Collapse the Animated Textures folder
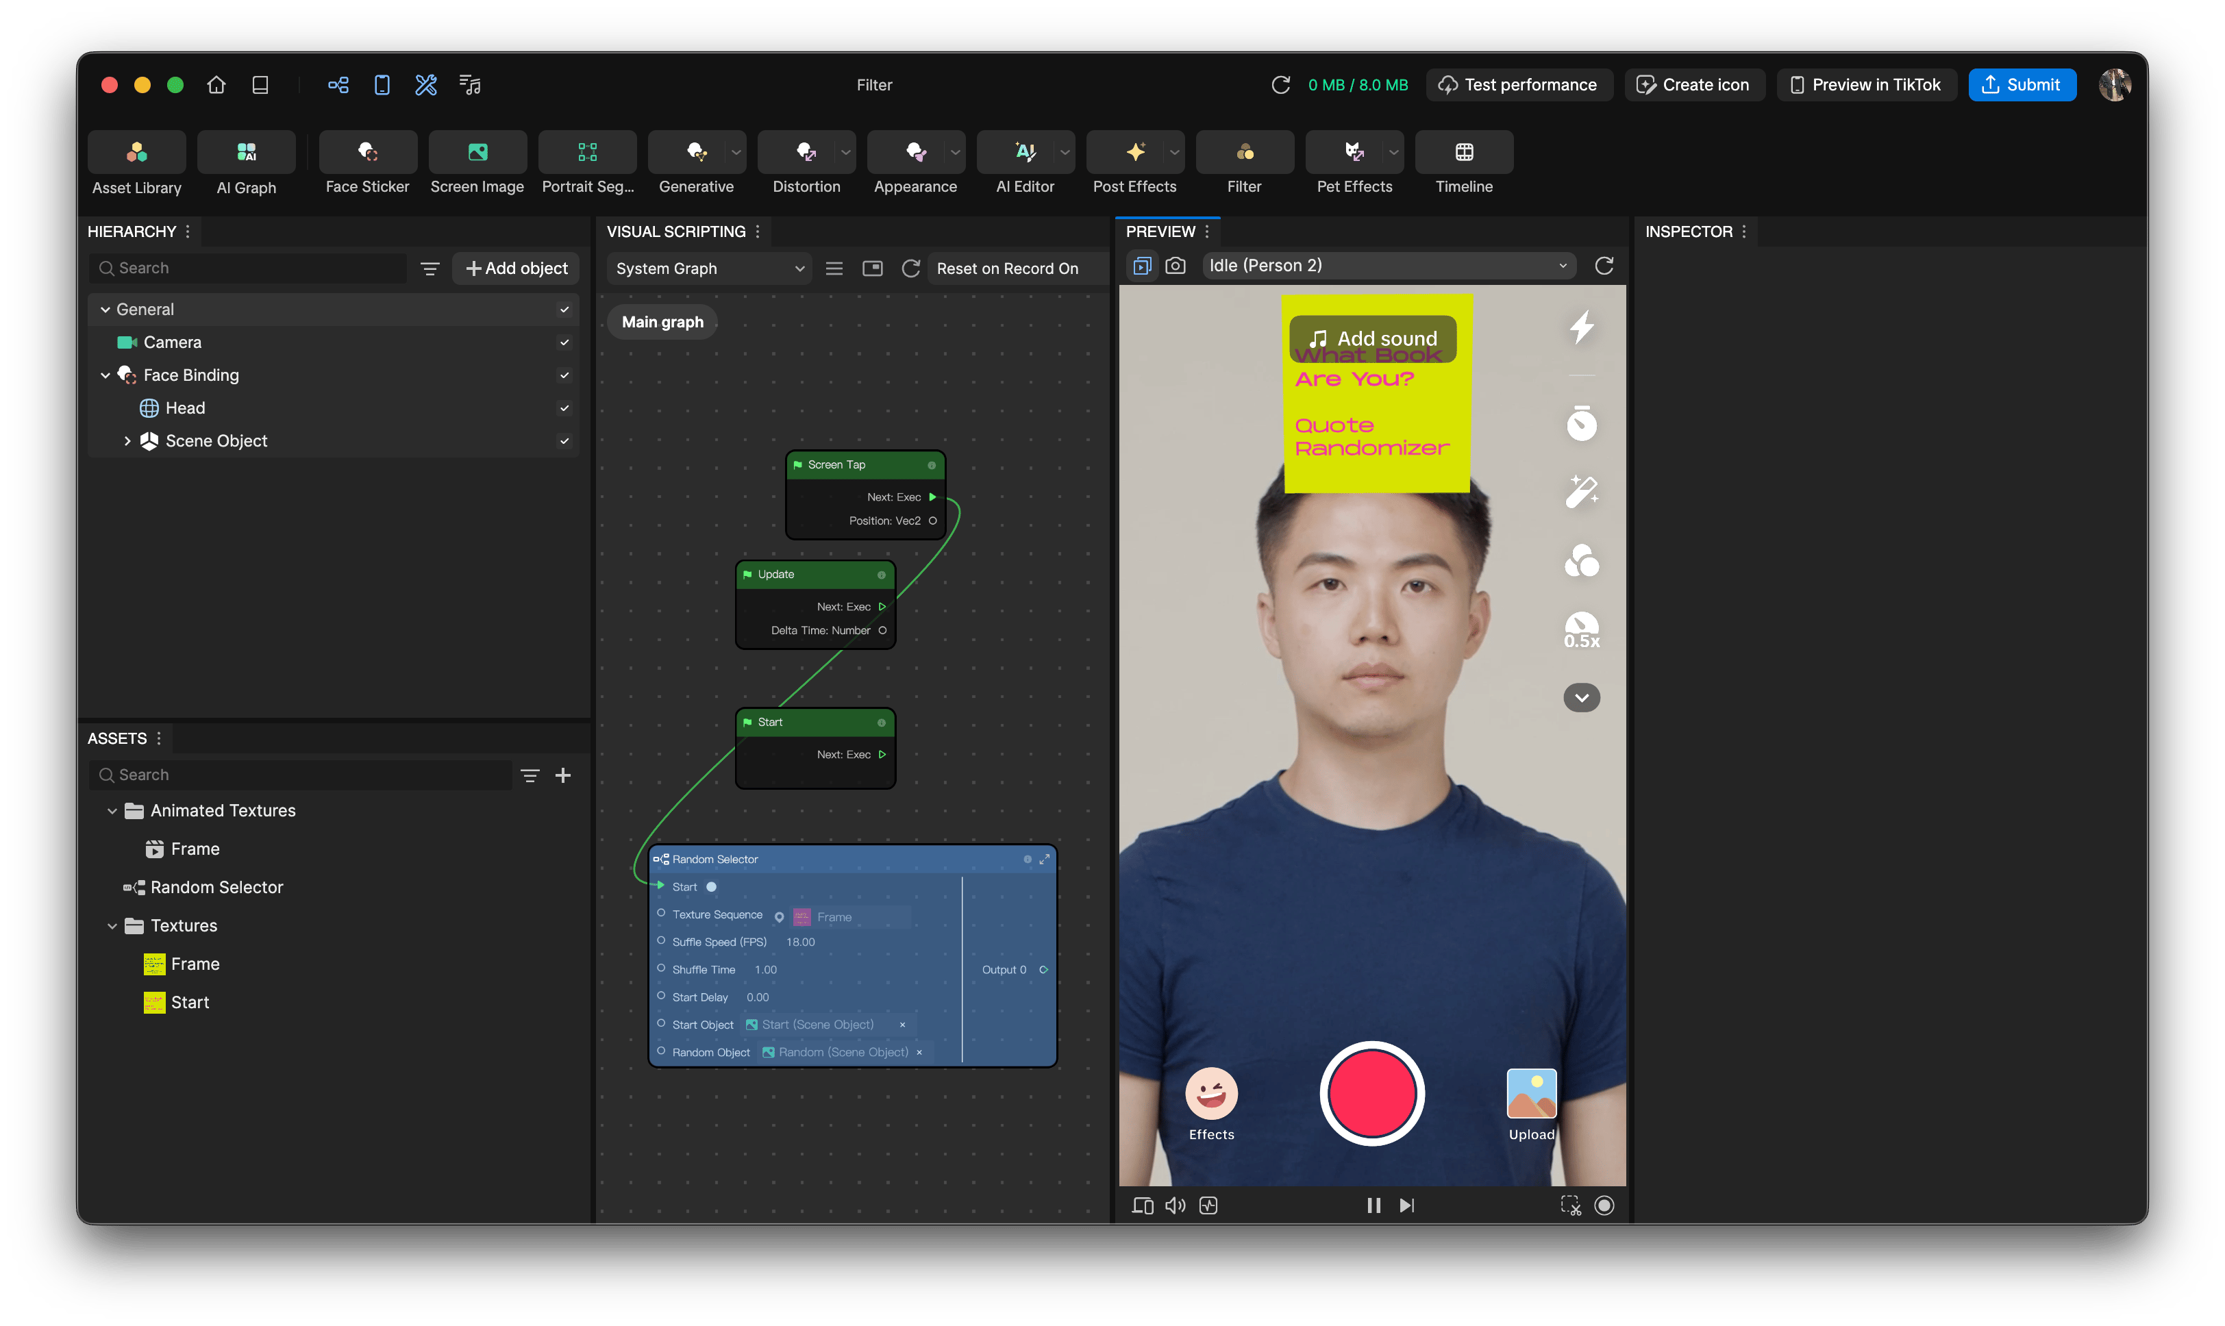 point(112,812)
